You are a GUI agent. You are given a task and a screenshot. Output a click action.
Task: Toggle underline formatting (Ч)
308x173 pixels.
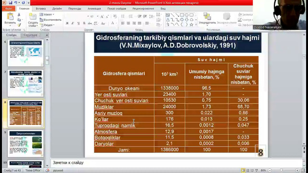point(78,24)
